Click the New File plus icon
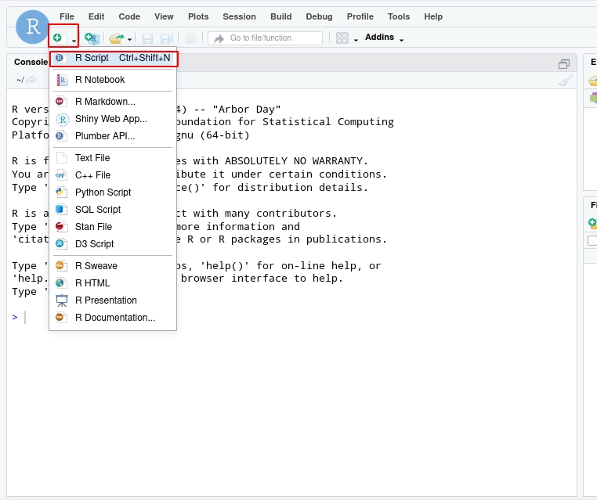 (57, 38)
